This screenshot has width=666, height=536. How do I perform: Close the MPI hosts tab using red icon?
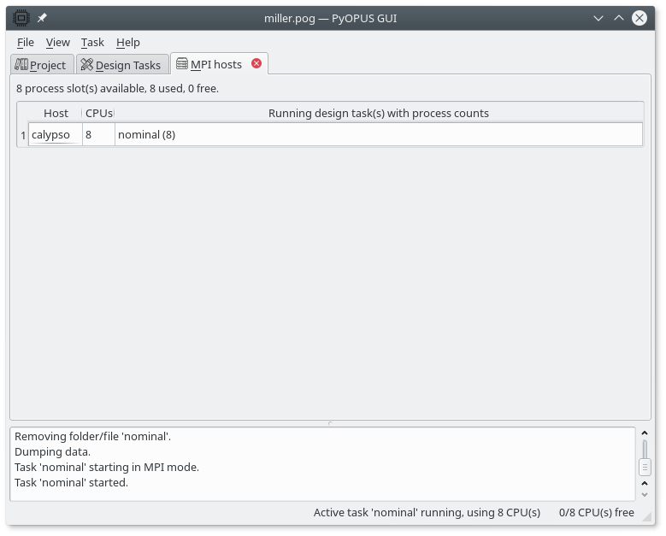256,63
